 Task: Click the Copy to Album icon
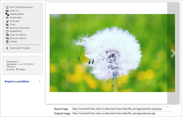(x=7, y=35)
